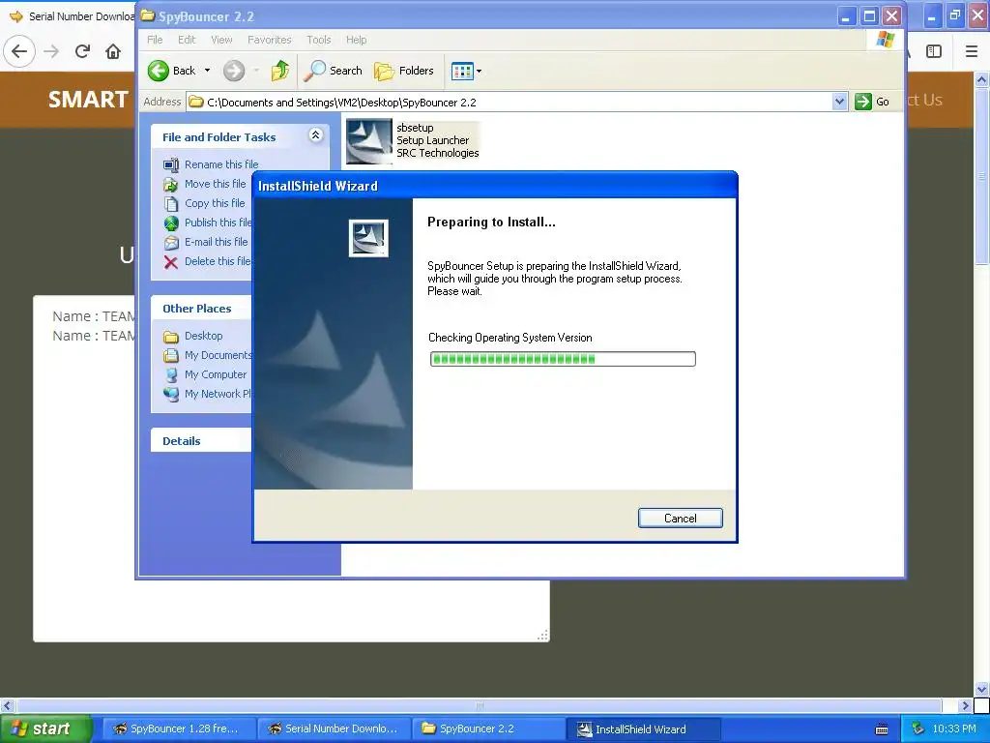Click the Start button

(46, 729)
